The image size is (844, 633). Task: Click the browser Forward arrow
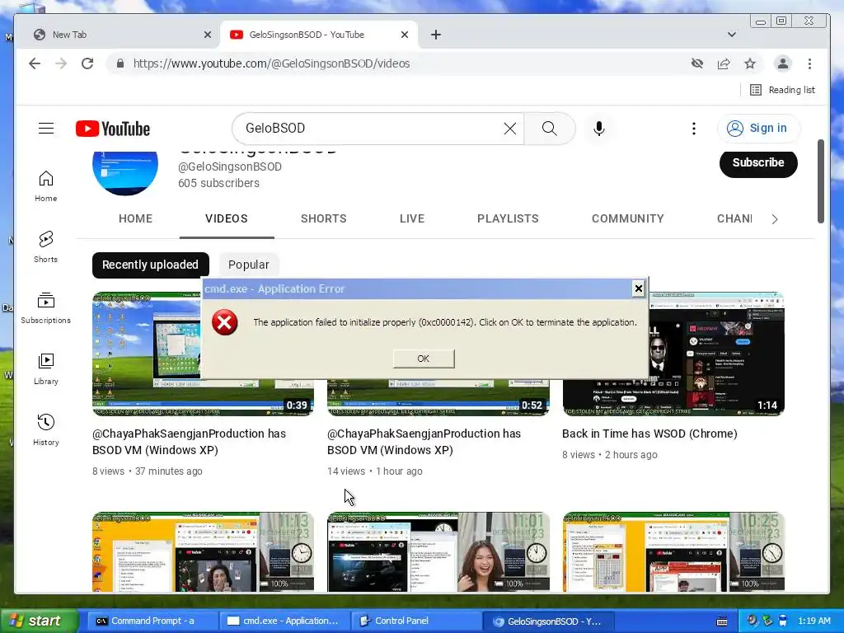61,63
